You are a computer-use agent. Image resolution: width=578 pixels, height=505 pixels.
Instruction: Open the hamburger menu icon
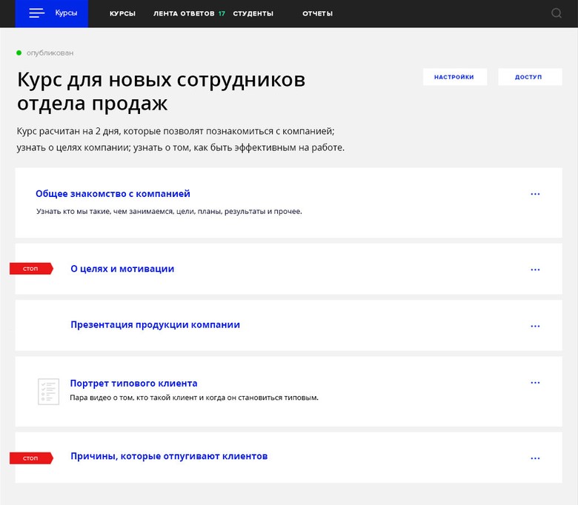coord(37,13)
